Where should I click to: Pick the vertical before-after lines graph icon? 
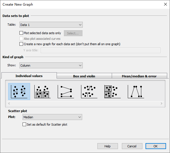click(136, 91)
